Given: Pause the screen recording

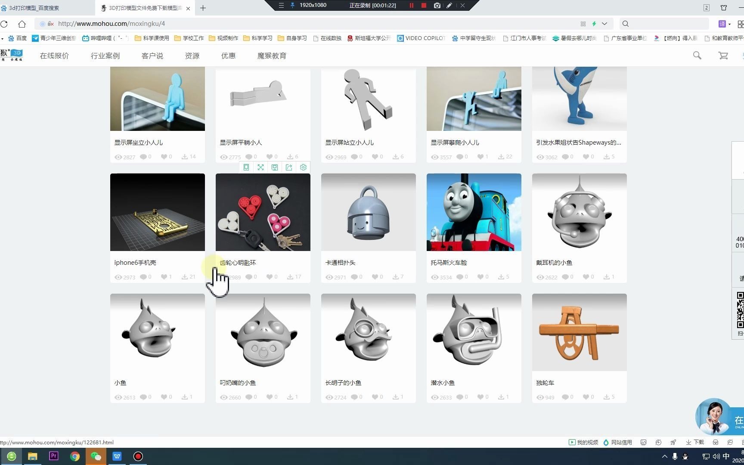Looking at the screenshot, I should (411, 5).
